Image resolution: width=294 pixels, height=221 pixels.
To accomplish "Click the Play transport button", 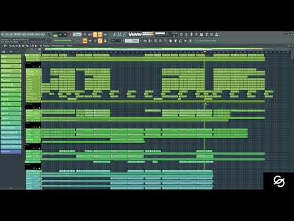I will click(x=60, y=35).
